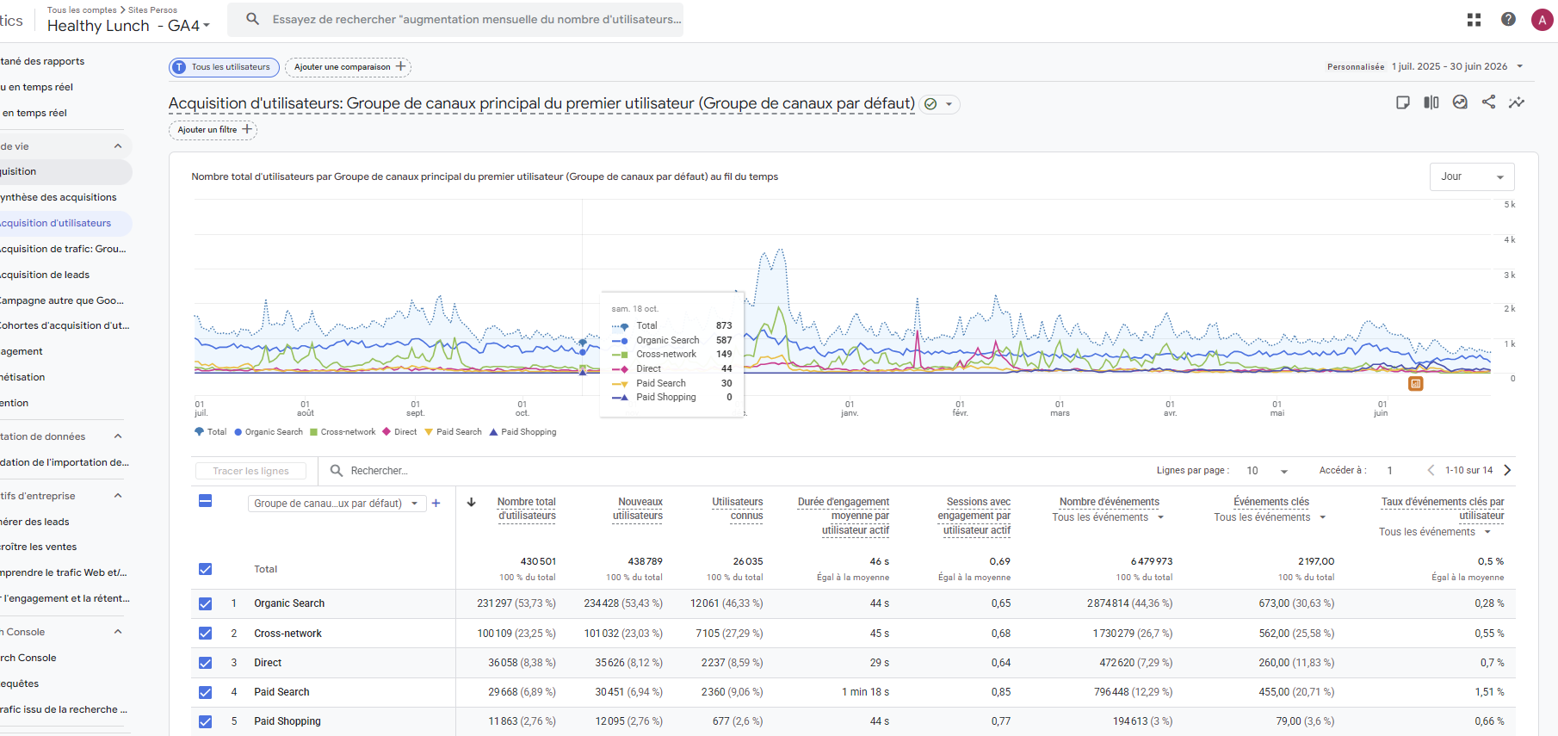Image resolution: width=1558 pixels, height=736 pixels.
Task: Select Acquisition de leads in sidebar
Action: tap(46, 275)
